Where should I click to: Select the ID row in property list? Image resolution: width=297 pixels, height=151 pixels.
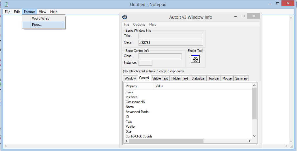coord(188,117)
